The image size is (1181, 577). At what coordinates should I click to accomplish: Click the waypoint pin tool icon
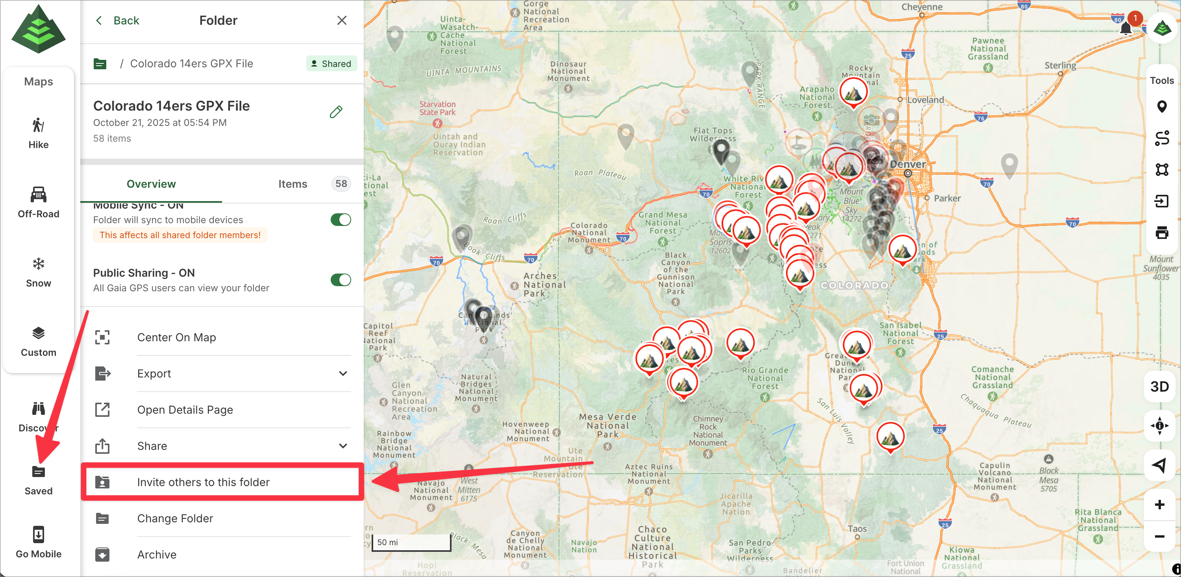[1161, 107]
